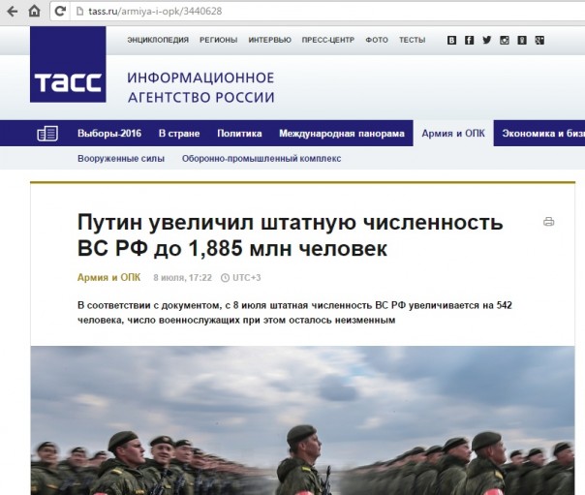Click the headline about Путин and ВС РФ
585x495 pixels.
(x=290, y=235)
